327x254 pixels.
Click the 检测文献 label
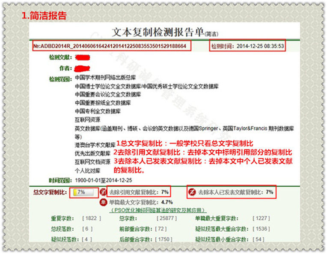click(x=60, y=57)
